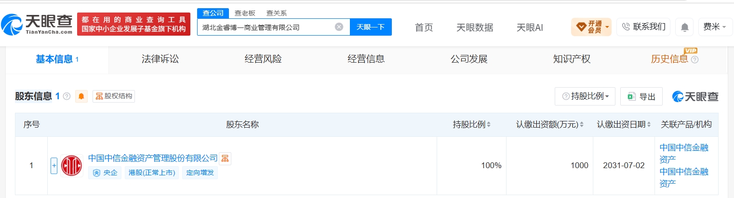Sort by 持股比例 column header
This screenshot has width=734, height=198.
(472, 125)
